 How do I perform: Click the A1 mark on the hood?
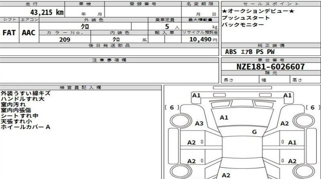(x=224, y=118)
